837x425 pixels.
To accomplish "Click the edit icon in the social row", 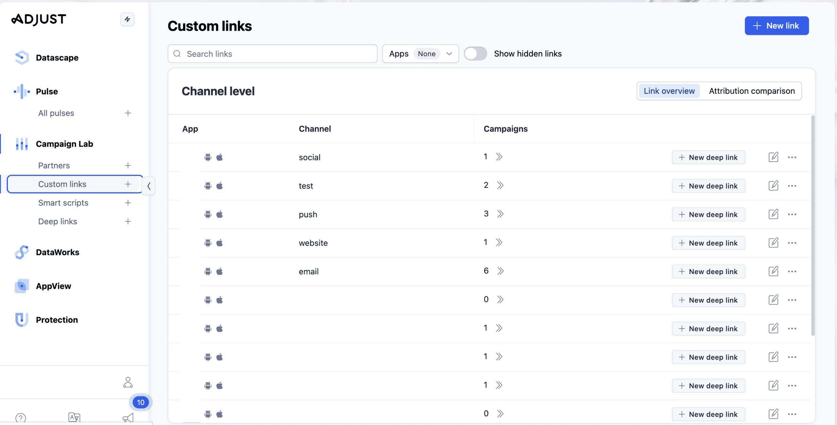I will pos(773,157).
